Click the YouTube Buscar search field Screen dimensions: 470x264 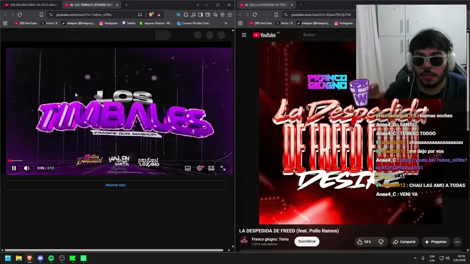pyautogui.click(x=328, y=35)
